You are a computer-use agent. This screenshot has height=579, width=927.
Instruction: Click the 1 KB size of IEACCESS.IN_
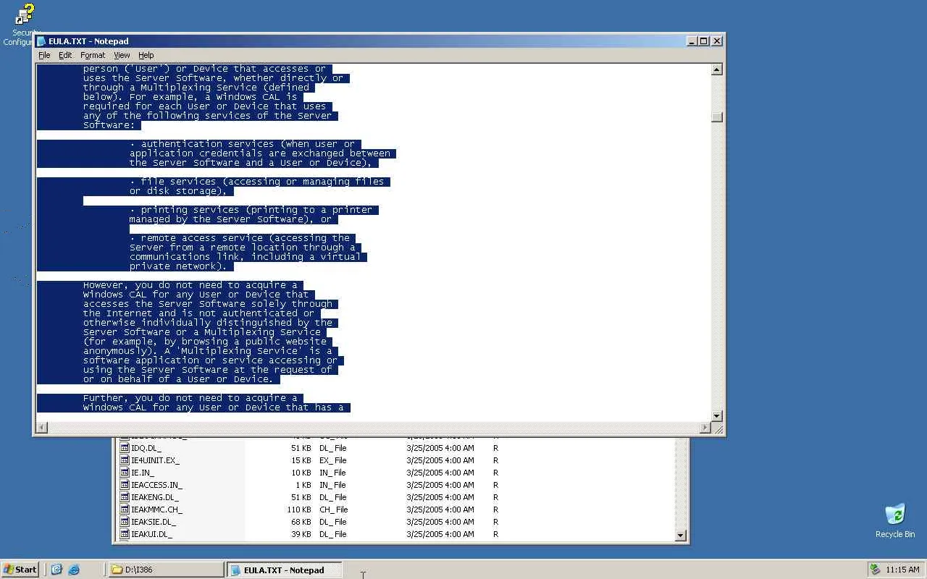point(303,485)
